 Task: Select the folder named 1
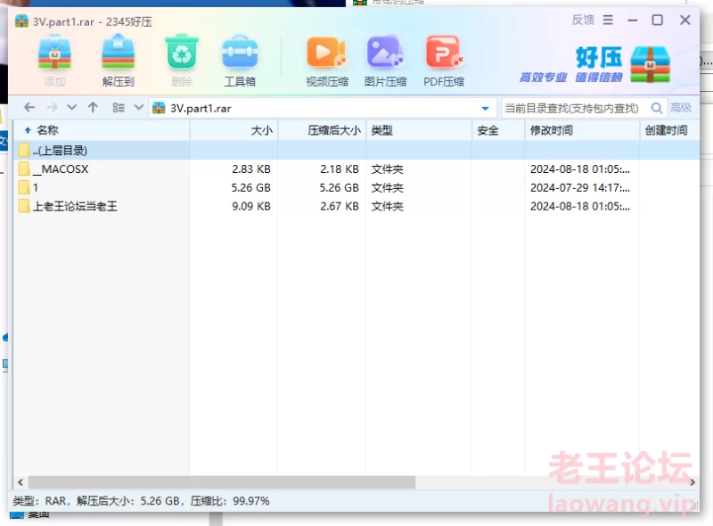pos(356,187)
